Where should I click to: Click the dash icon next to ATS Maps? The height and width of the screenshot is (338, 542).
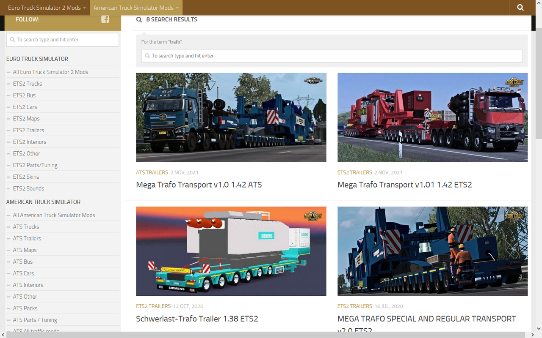[9, 250]
